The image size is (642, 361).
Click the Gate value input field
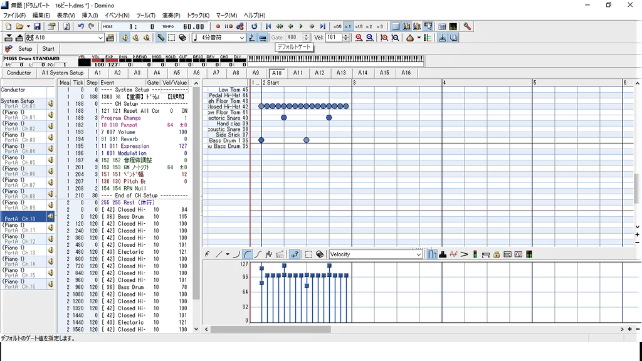294,38
